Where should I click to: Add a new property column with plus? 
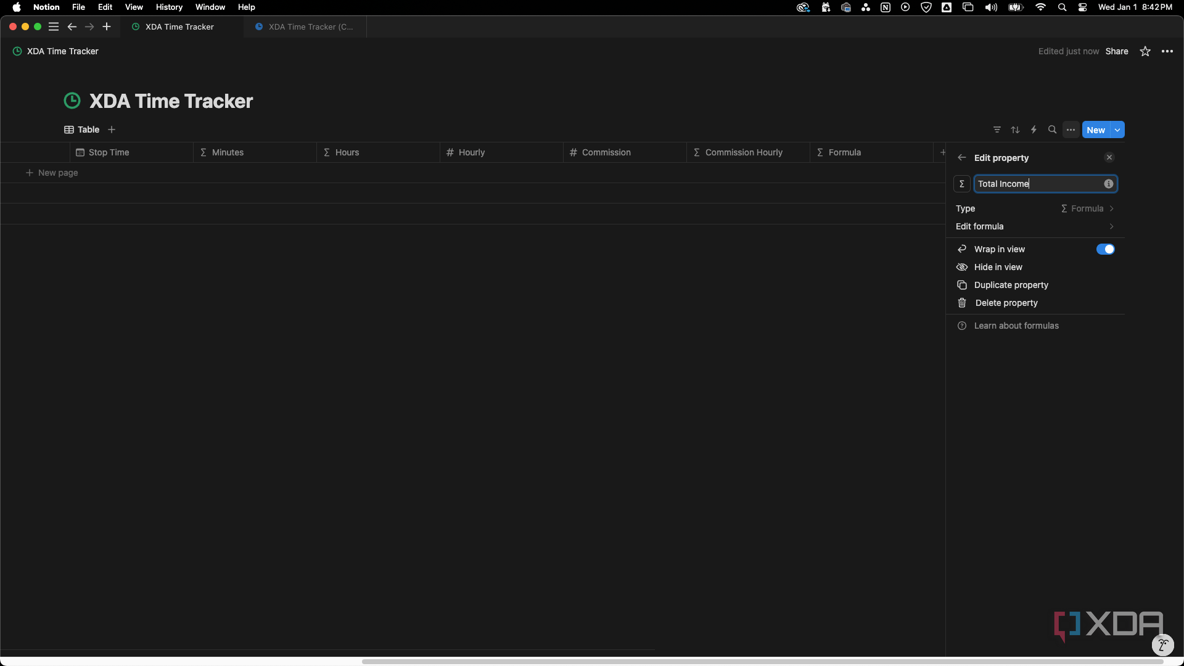point(942,152)
